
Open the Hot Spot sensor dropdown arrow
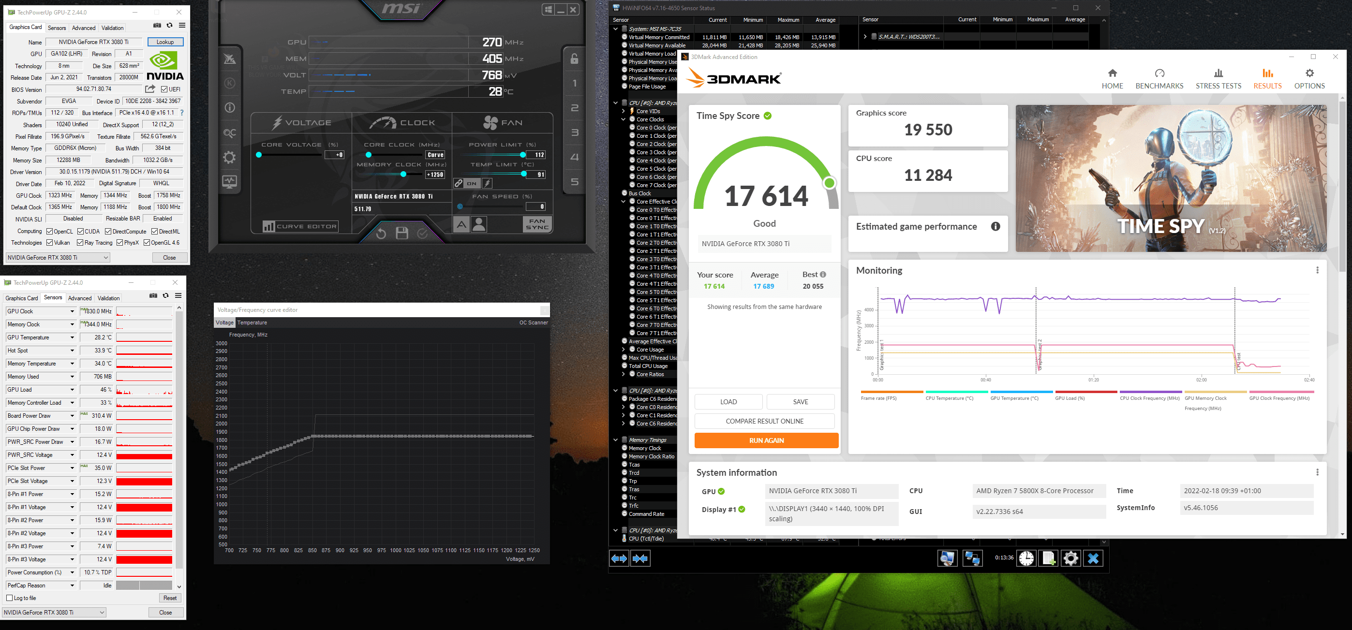(x=72, y=351)
